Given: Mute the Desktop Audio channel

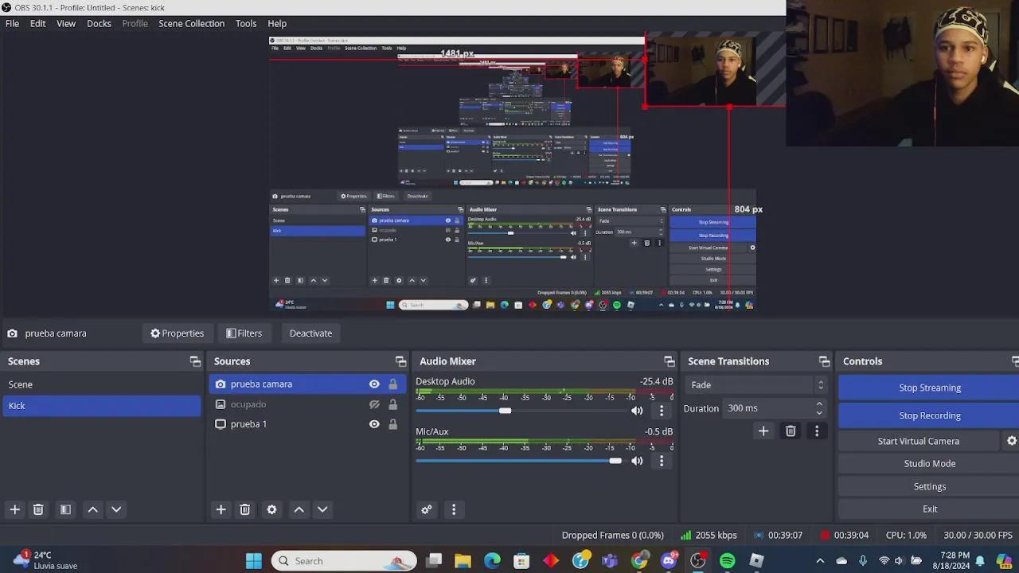Looking at the screenshot, I should [637, 411].
